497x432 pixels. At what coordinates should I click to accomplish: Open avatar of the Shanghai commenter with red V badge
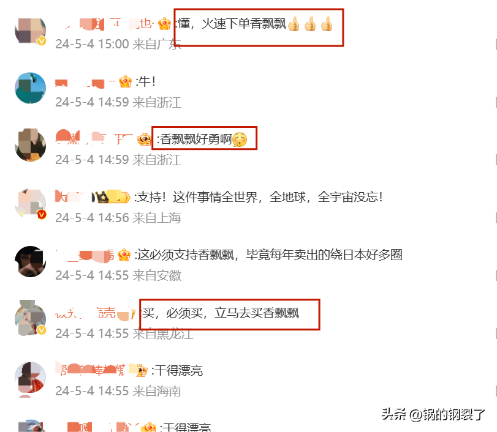[x=31, y=203]
